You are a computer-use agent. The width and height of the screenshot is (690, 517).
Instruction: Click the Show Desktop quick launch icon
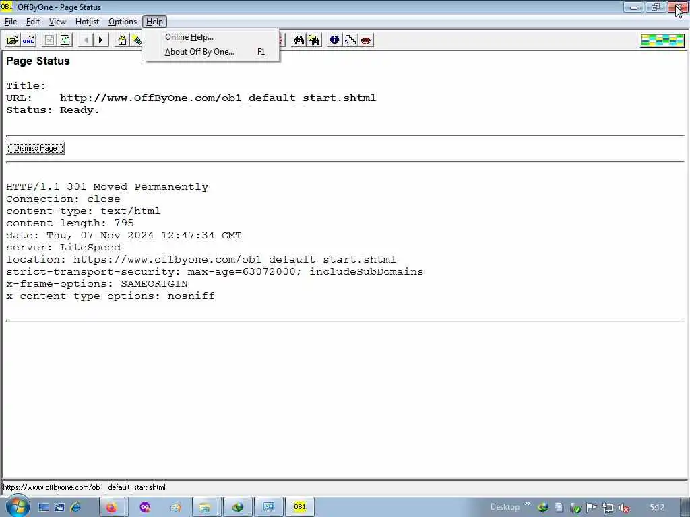pos(44,507)
